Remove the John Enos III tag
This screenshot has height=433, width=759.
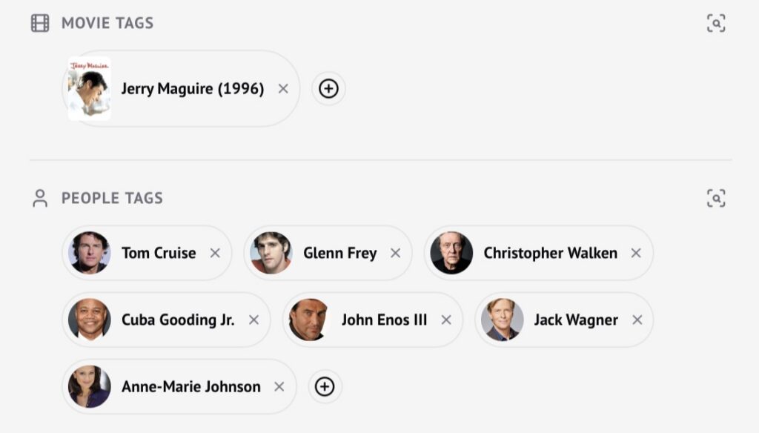point(445,320)
